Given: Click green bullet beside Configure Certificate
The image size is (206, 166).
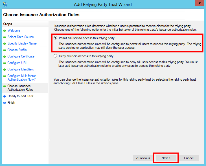Looking at the screenshot, I should click(5, 57).
